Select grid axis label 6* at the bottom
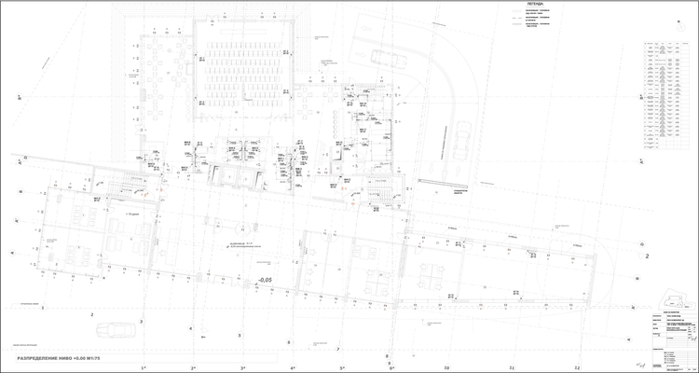Viewport: 699px width, 373px height. click(392, 368)
